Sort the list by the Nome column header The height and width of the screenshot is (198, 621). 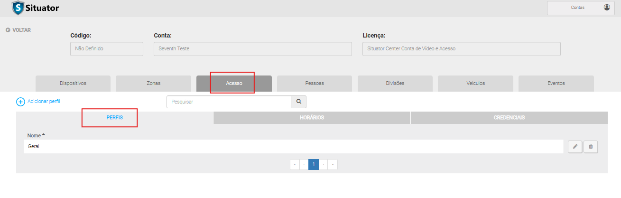click(34, 135)
